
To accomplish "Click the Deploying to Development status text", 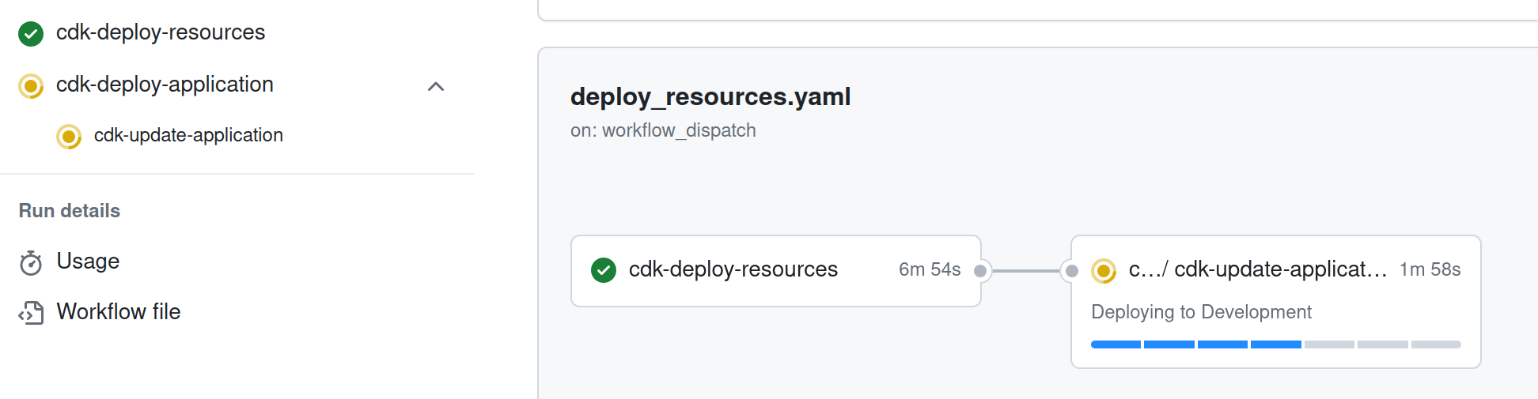I will (1201, 312).
